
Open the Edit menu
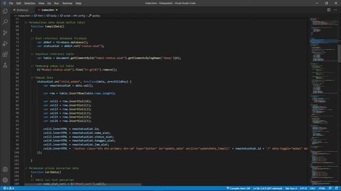pyautogui.click(x=19, y=3)
